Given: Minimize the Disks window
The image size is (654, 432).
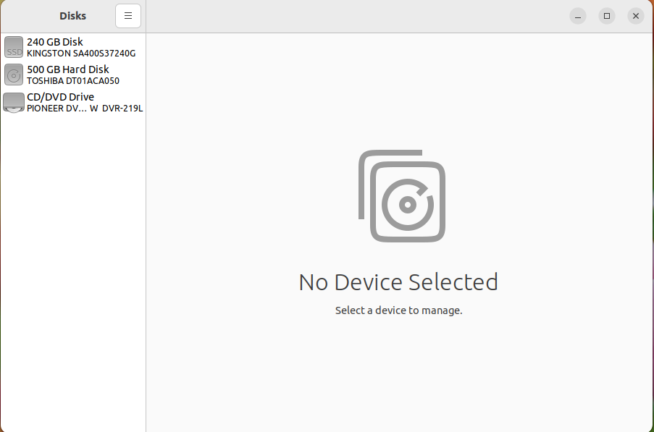Looking at the screenshot, I should pos(578,16).
